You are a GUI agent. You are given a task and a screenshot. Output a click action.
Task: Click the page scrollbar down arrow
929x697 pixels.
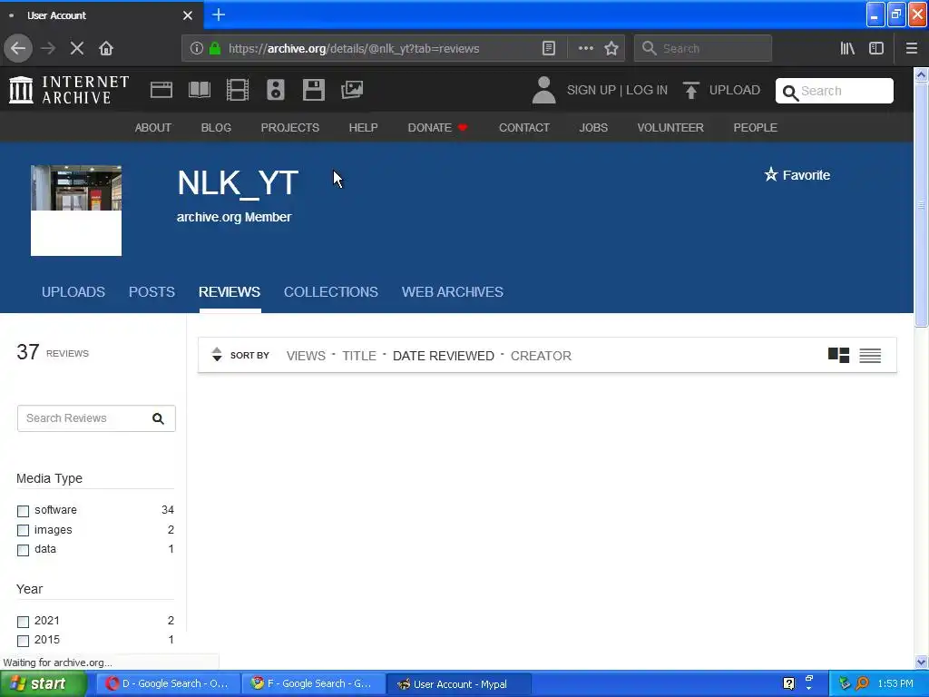[921, 662]
